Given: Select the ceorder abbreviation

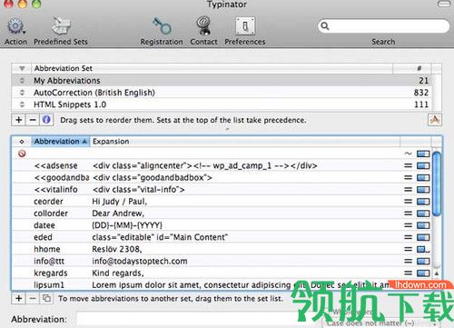Looking at the screenshot, I should coord(222,202).
